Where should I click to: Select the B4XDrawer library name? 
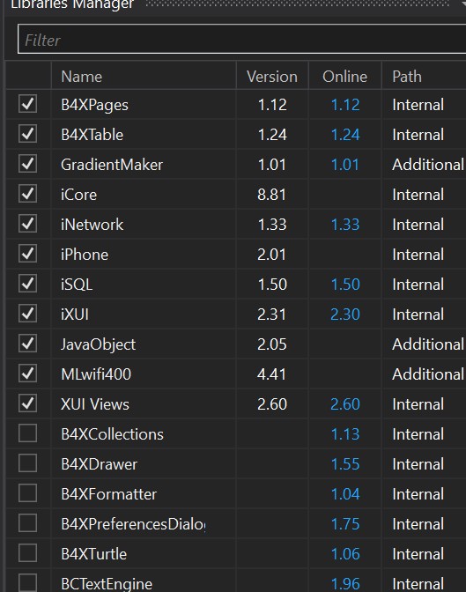click(99, 464)
